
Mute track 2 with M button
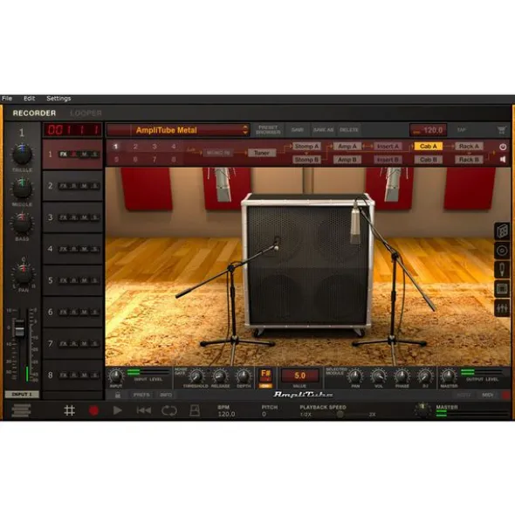pyautogui.click(x=85, y=186)
